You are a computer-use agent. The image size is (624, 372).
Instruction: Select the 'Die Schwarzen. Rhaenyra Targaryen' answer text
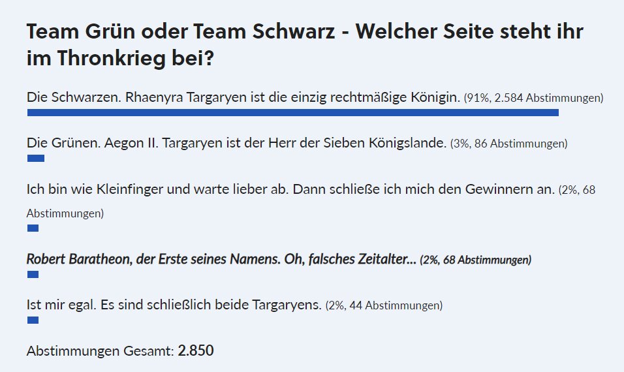243,98
